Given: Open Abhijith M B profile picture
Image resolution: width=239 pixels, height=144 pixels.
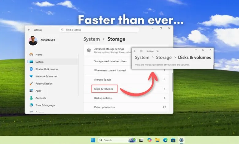Looking at the screenshot, I should point(33,41).
